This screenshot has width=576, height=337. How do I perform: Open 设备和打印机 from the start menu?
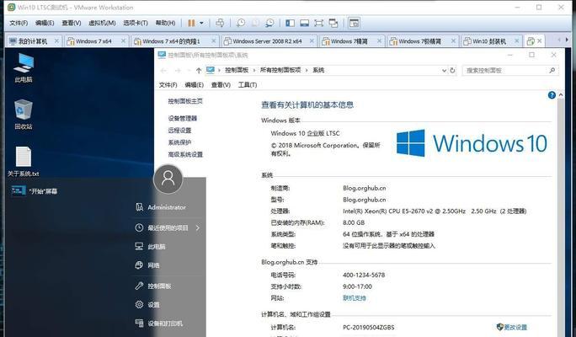coord(159,324)
